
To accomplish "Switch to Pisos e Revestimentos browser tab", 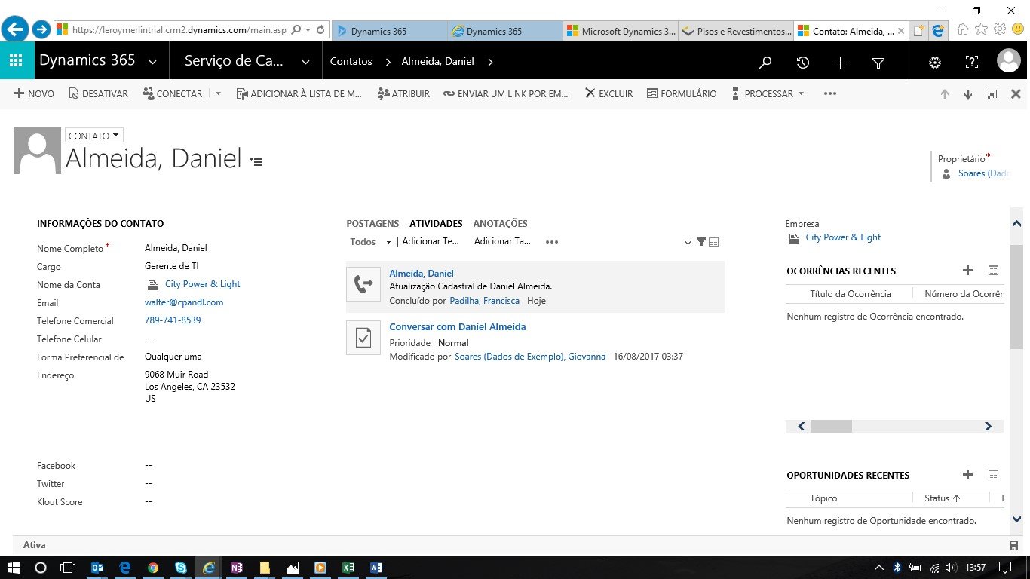I will 736,32.
